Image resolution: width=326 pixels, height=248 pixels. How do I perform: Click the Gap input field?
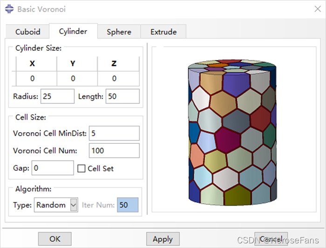[x=53, y=168]
